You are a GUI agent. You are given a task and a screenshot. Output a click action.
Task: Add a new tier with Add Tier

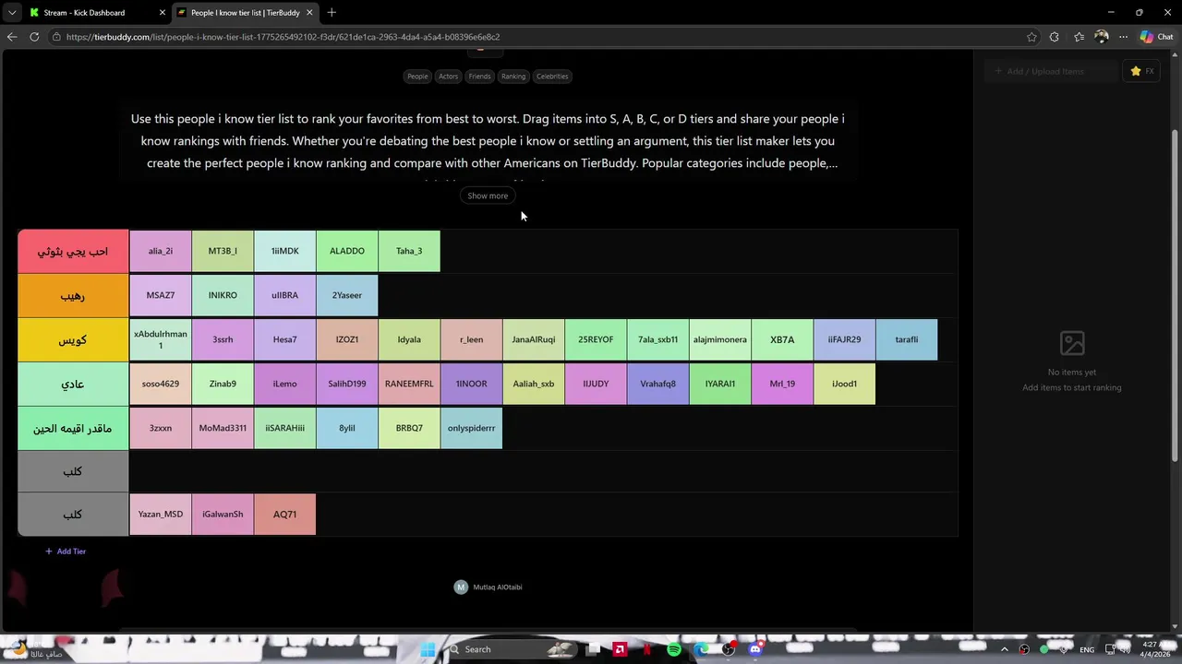66,551
